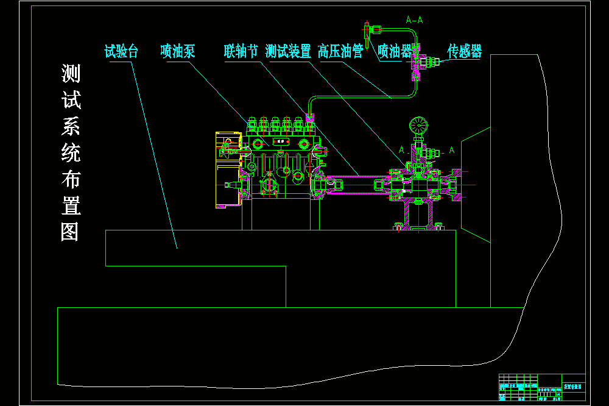609x406 pixels.
Task: Click the vertical 测试系统布置图 drawing title
Action: 71,152
